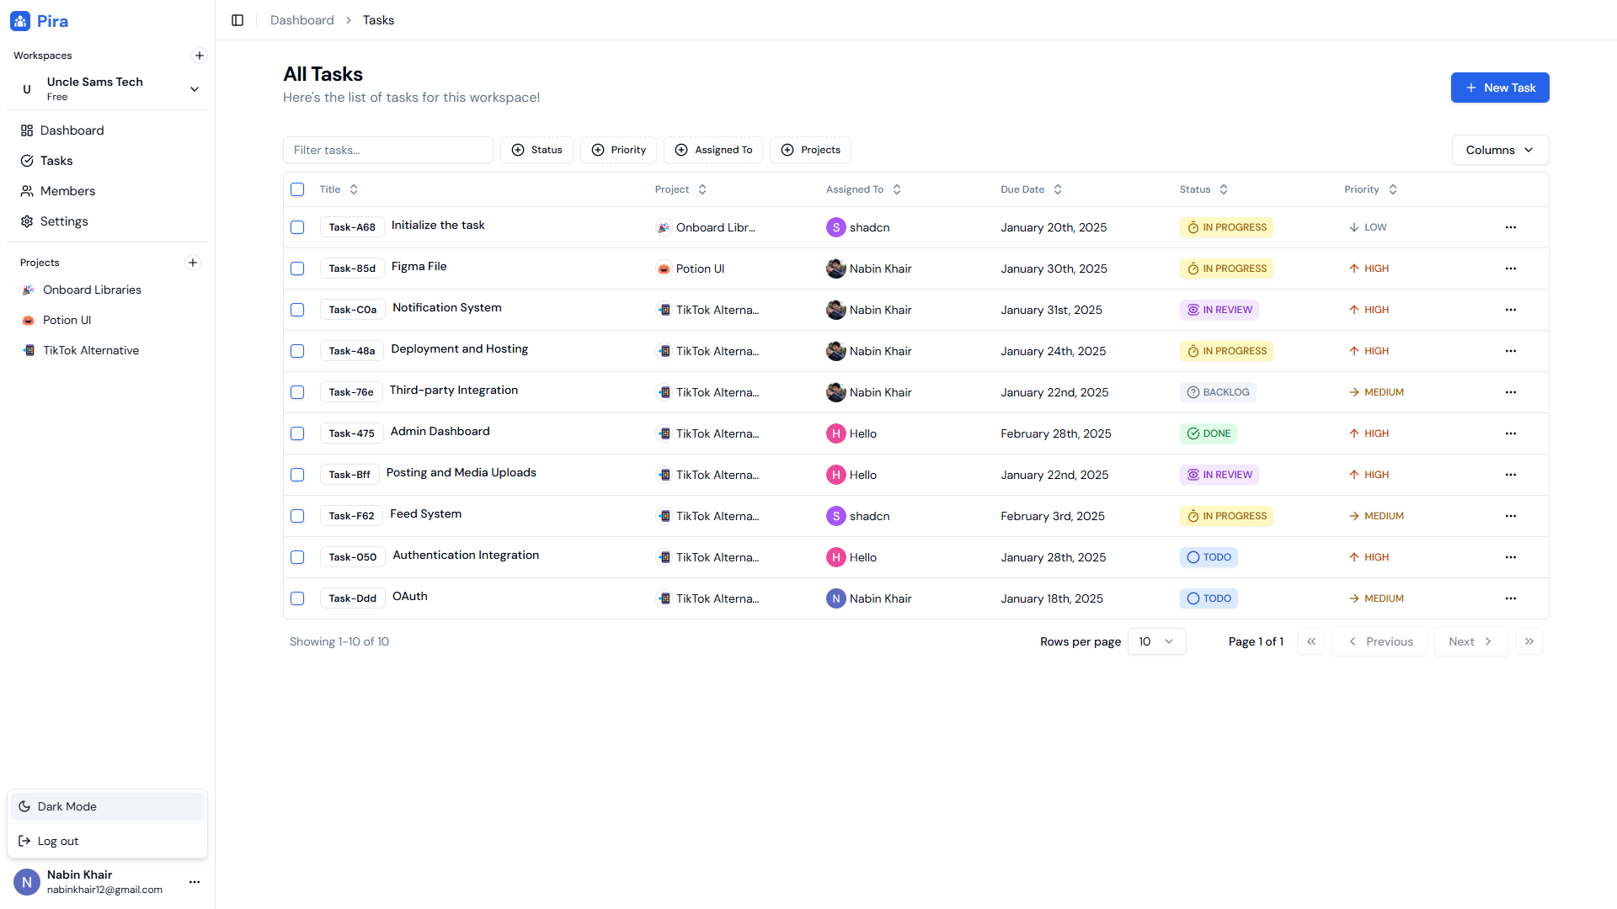Follow Dashboard breadcrumb link
Viewport: 1617px width, 909px height.
pos(302,20)
